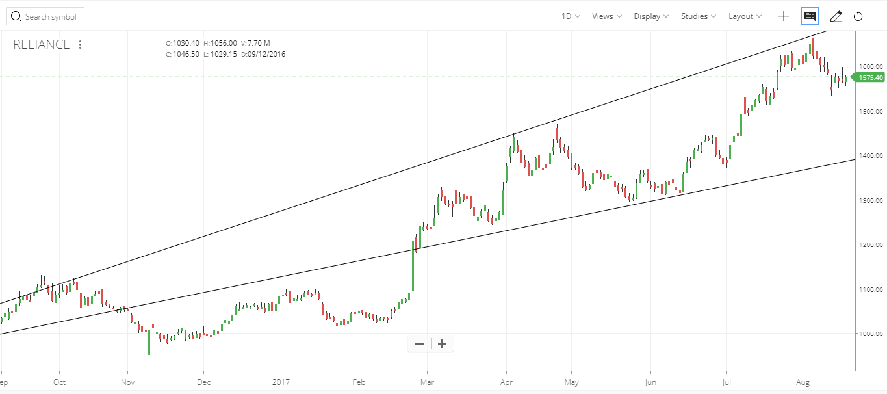887x394 pixels.
Task: Click the dashed current price line
Action: [x=390, y=76]
